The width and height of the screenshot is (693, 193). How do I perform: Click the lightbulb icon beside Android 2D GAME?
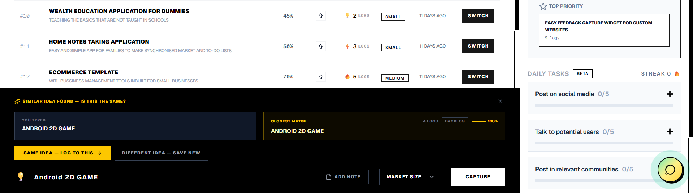(x=21, y=177)
